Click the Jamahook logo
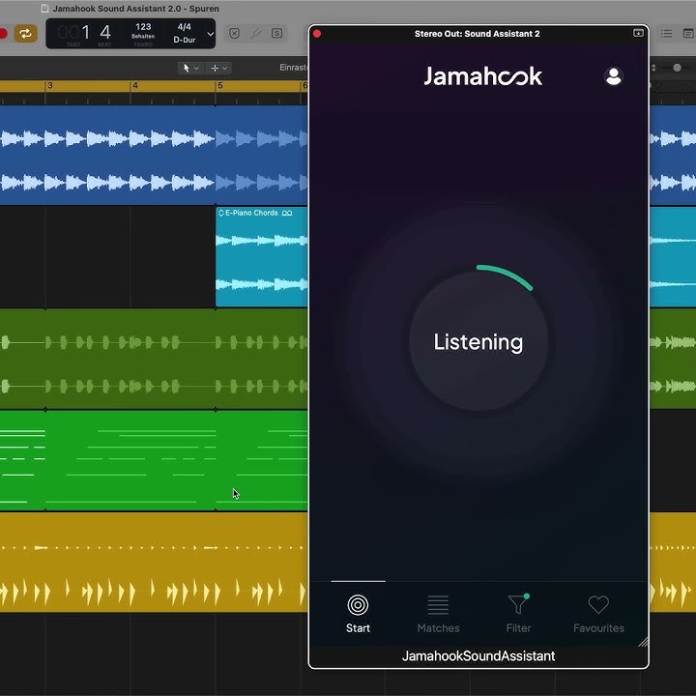 pos(483,76)
